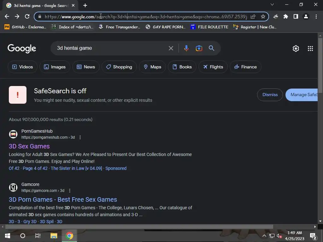The height and width of the screenshot is (242, 323).
Task: Toggle the Chrome side panel
Action: pos(296,16)
